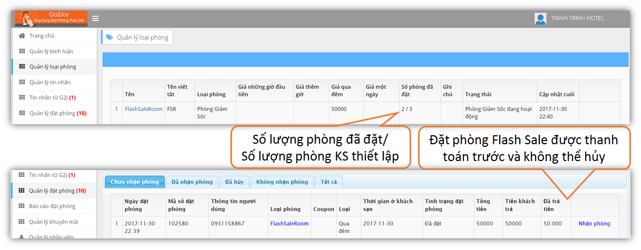
Task: Click the Nhận phòng link for booking 102580
Action: pos(594,224)
